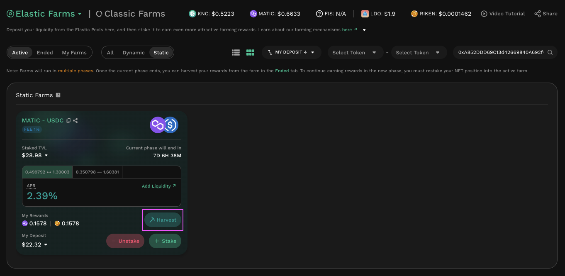Viewport: 565px width, 276px height.
Task: Open the Video Tutorial play icon
Action: 484,14
